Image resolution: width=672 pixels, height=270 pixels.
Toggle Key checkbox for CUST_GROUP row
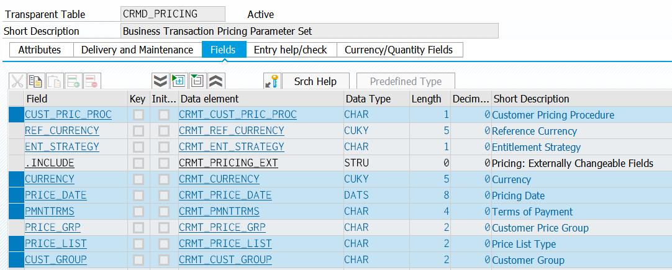(138, 259)
